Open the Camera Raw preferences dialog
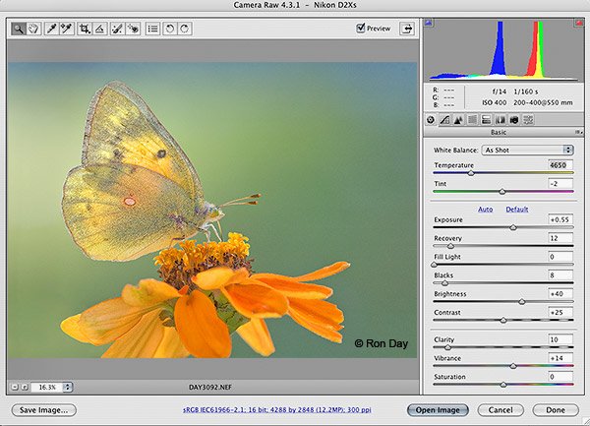 pos(152,30)
